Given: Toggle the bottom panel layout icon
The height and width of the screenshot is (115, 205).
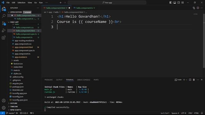Looking at the screenshot, I should pyautogui.click(x=175, y=3).
